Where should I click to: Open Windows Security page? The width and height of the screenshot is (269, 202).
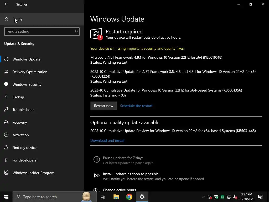click(42, 84)
